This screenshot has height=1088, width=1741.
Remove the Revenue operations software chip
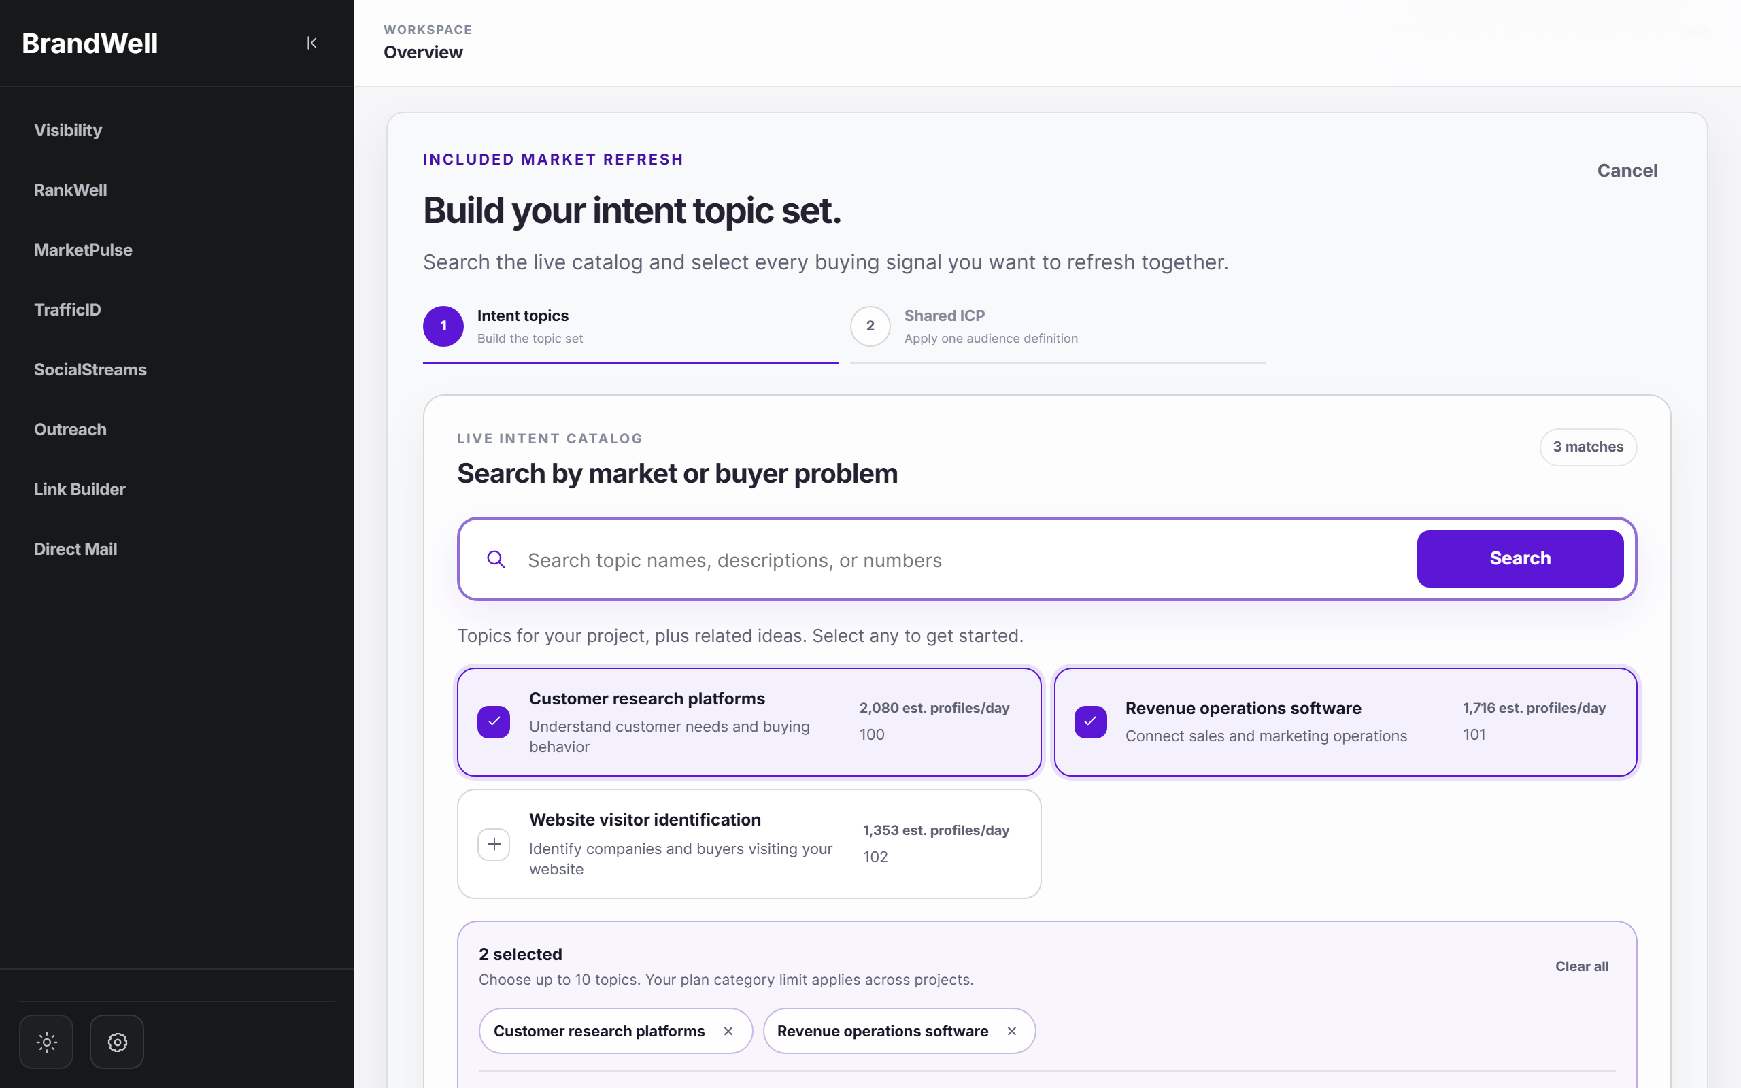[x=1011, y=1031]
